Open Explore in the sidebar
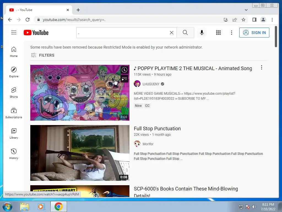The image size is (282, 212). click(x=14, y=72)
